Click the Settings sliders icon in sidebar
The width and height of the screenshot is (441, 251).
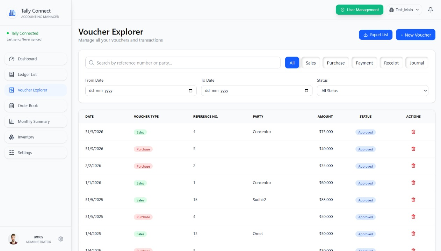coord(12,153)
